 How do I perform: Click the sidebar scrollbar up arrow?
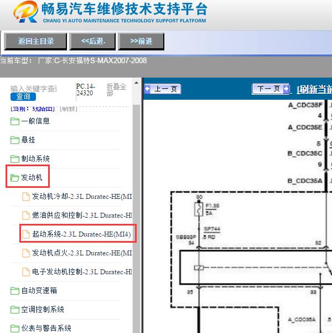137,83
